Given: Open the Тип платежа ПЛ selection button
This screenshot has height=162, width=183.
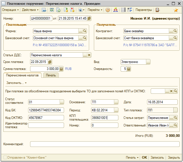Looking at the screenshot, I should pos(175,110).
